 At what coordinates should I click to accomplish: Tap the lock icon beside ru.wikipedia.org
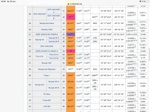[68, 4]
